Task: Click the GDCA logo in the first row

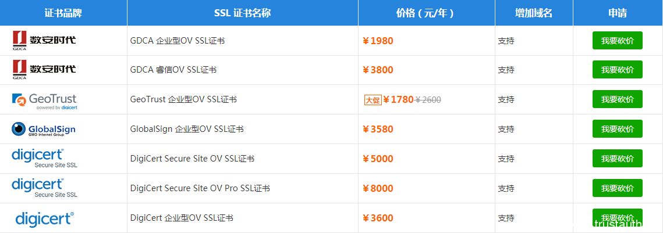Action: [x=44, y=41]
